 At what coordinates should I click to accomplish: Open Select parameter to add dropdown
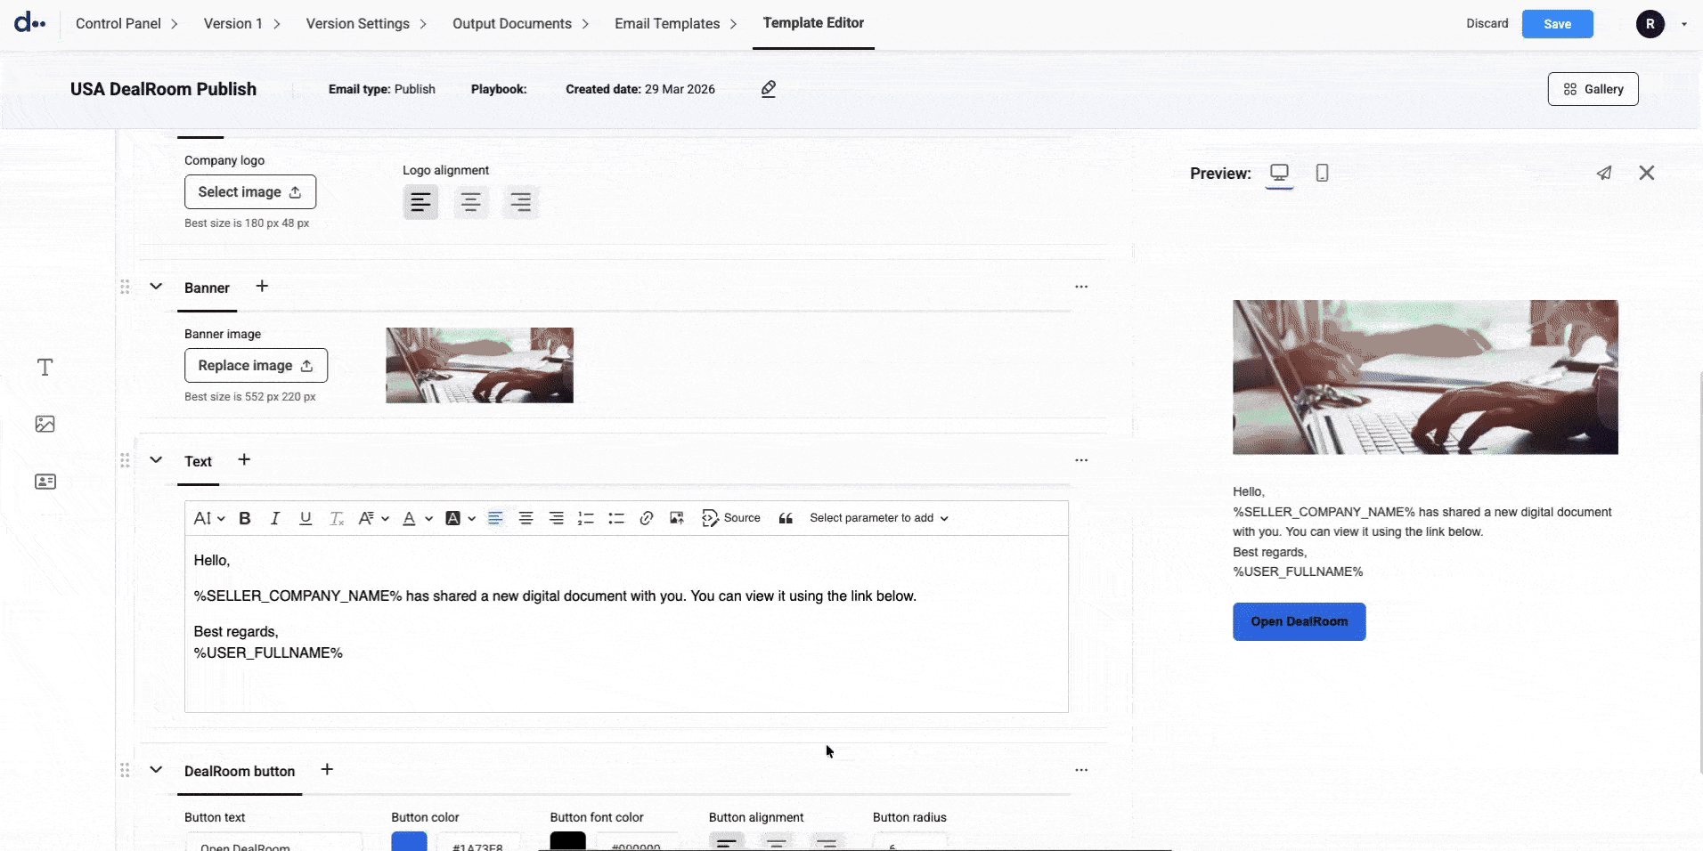[879, 518]
